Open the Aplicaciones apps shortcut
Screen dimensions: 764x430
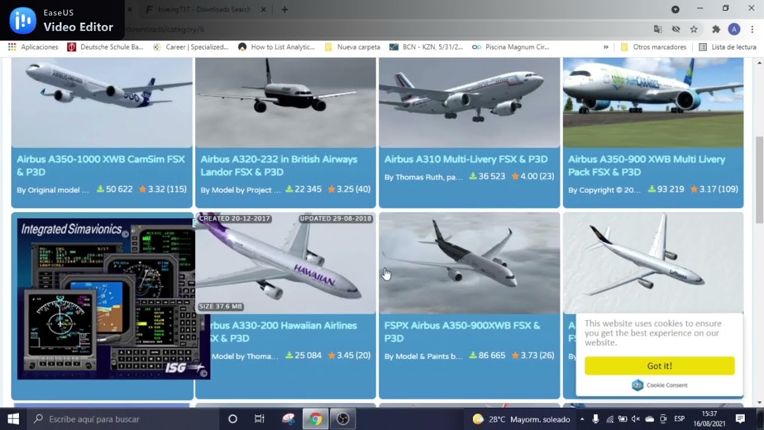pyautogui.click(x=33, y=47)
